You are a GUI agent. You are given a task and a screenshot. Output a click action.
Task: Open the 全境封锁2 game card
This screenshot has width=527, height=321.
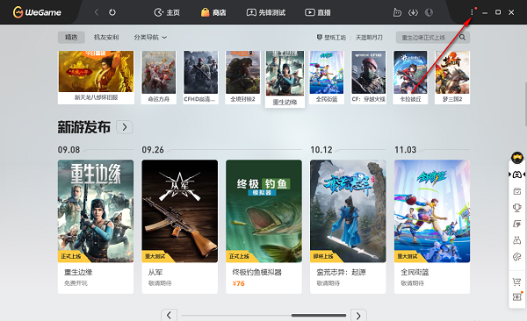click(242, 77)
